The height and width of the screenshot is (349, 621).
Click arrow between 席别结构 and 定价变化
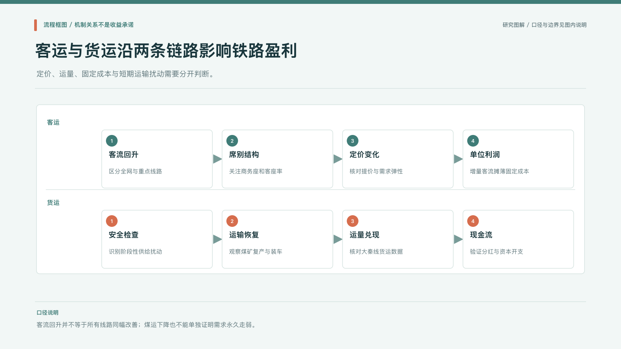click(338, 159)
